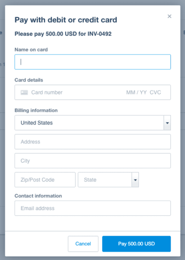Click the card icon in the card number field
185x260 pixels.
pos(24,92)
